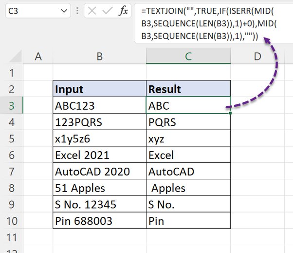Screen dimensions: 293x253
Task: Click the Name Box showing C3
Action: click(38, 11)
